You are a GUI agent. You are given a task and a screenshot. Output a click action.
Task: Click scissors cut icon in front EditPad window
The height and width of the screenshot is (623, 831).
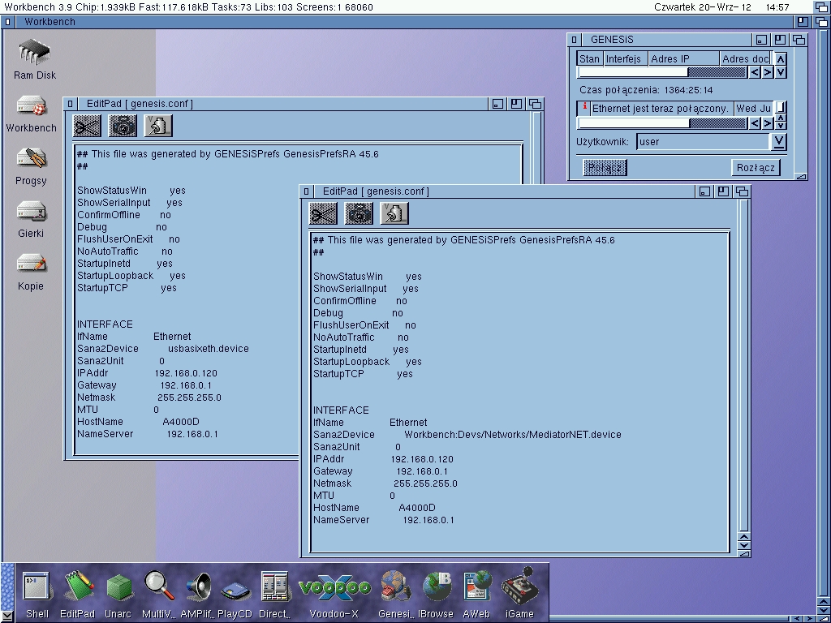point(323,213)
